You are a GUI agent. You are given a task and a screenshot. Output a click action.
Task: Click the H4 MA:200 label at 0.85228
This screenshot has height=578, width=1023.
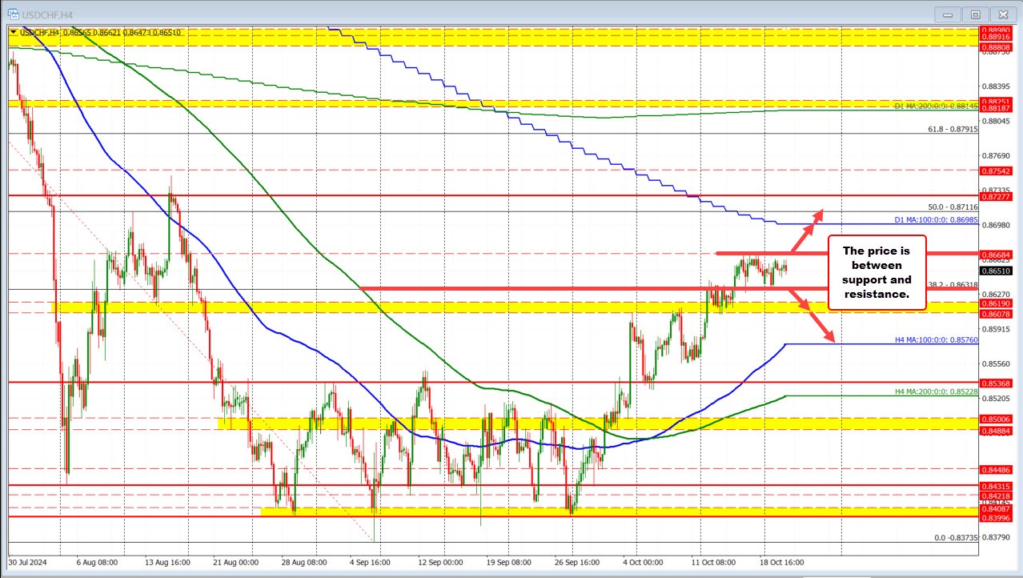click(x=937, y=391)
